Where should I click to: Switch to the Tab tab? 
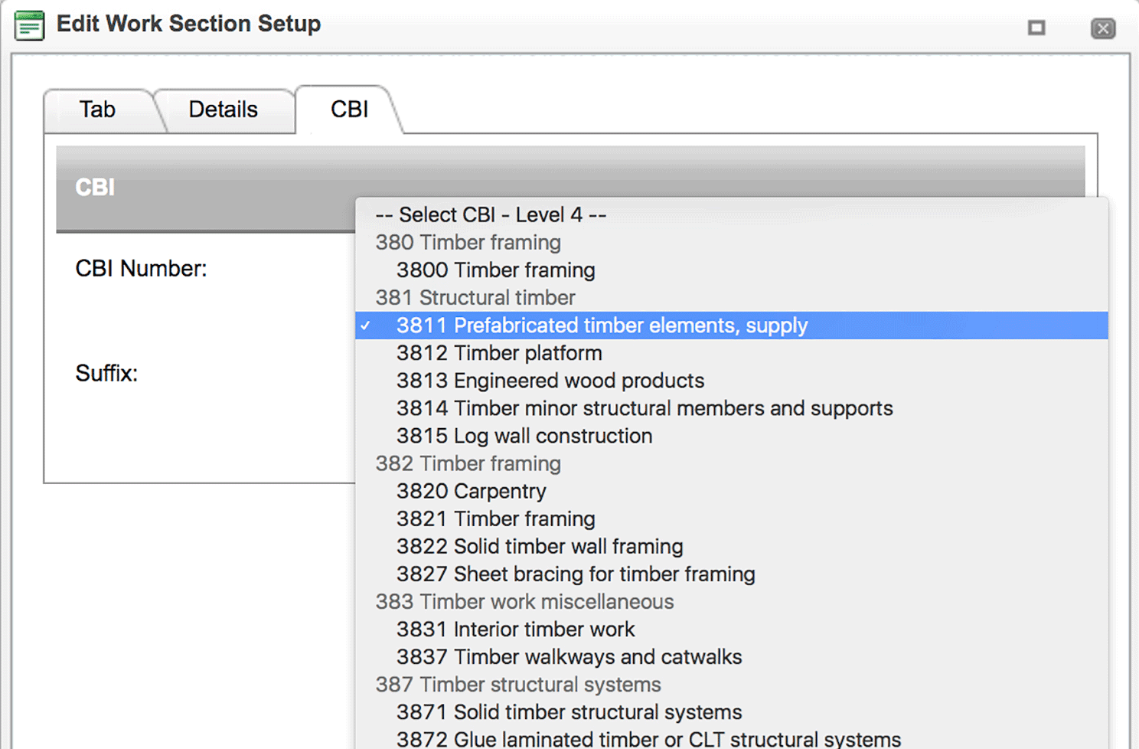(97, 110)
